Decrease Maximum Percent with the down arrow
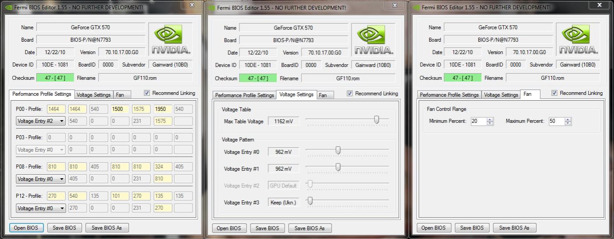The width and height of the screenshot is (614, 239). pos(568,123)
